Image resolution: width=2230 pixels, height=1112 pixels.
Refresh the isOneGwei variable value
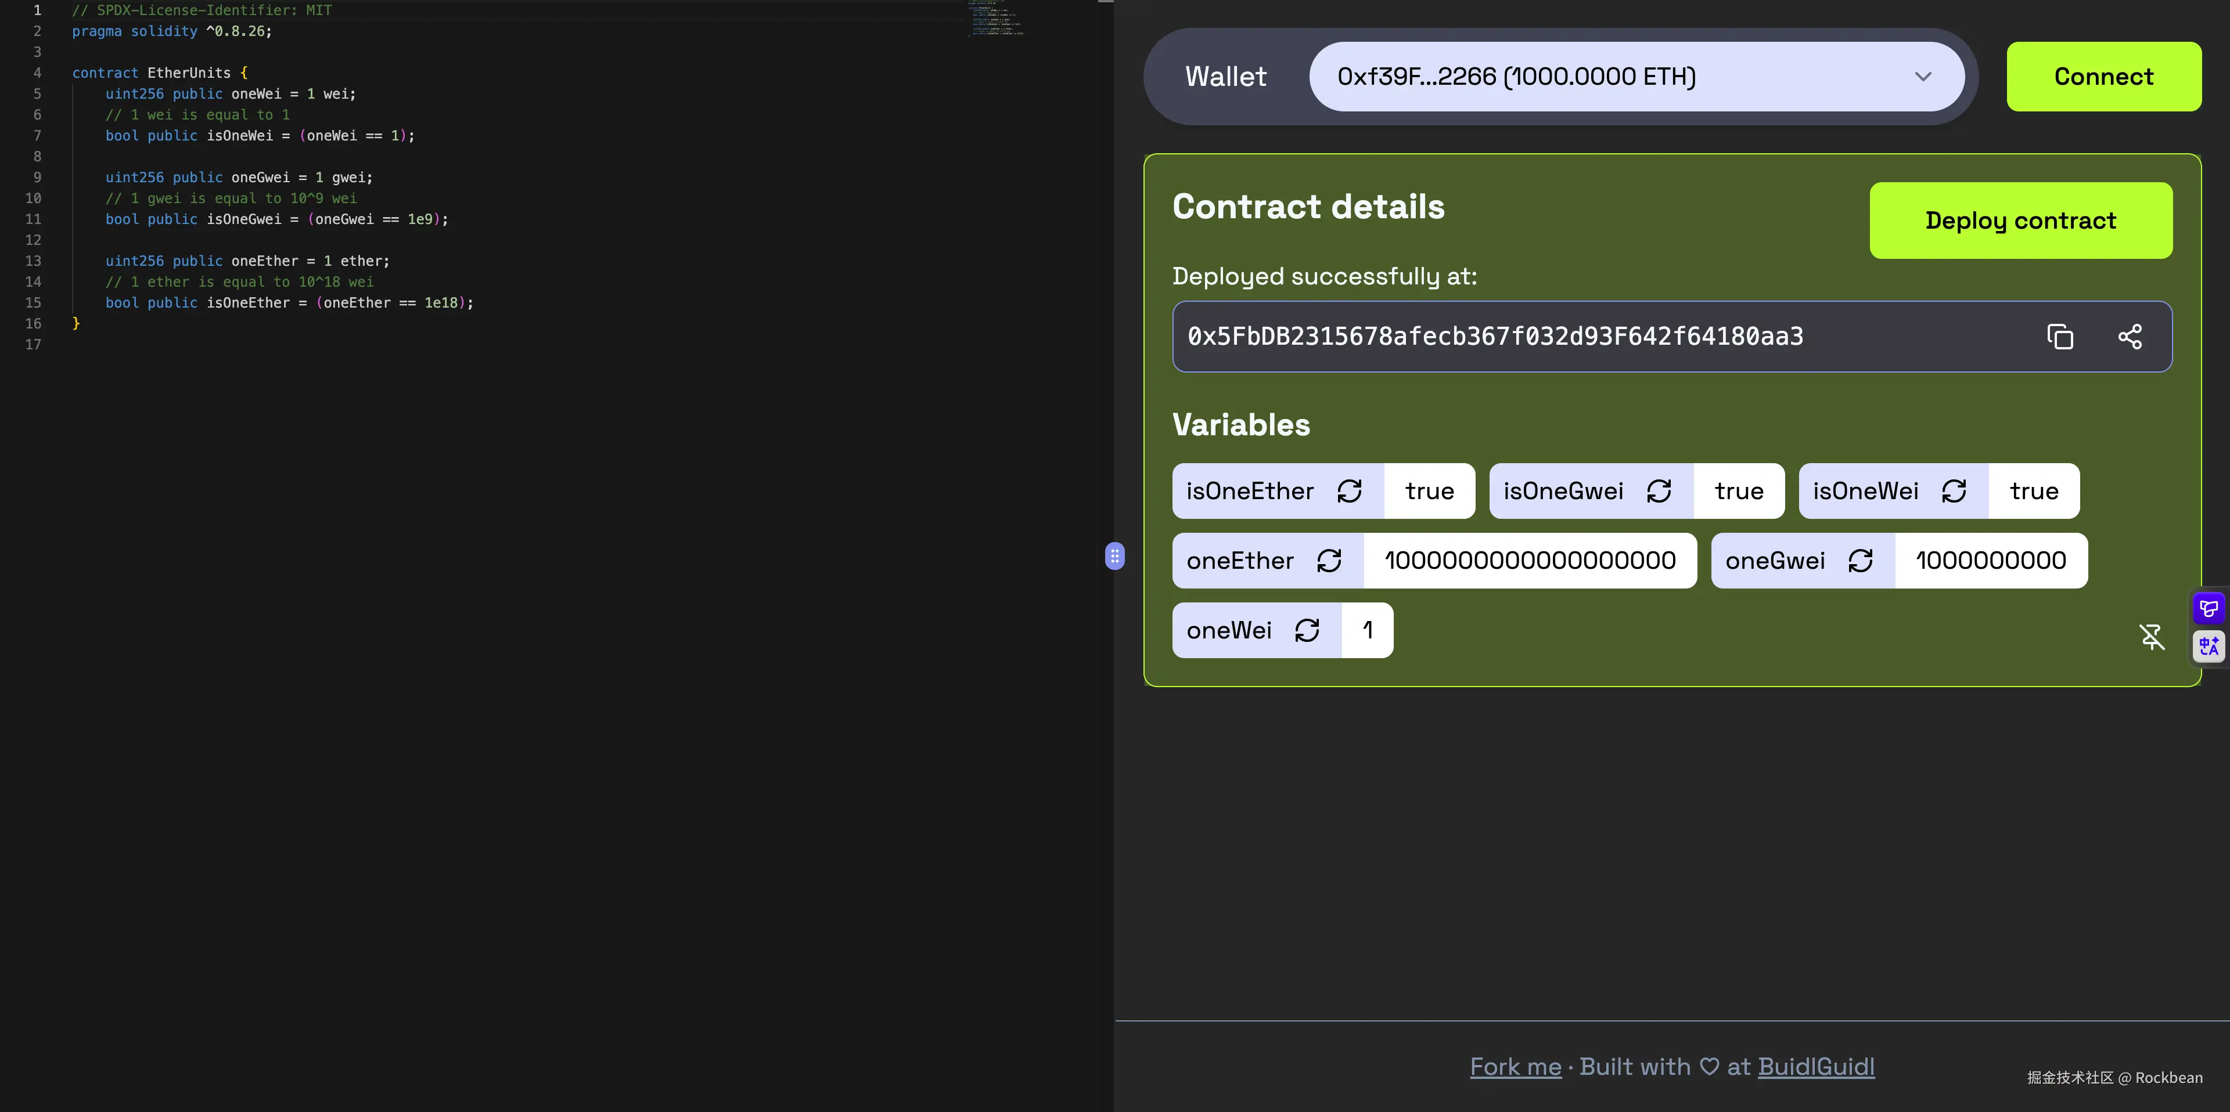pos(1659,492)
